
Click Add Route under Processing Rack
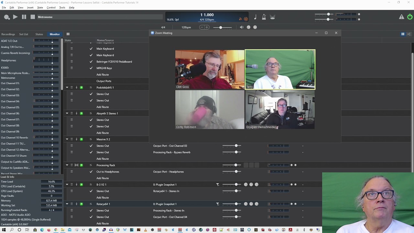[103, 178]
